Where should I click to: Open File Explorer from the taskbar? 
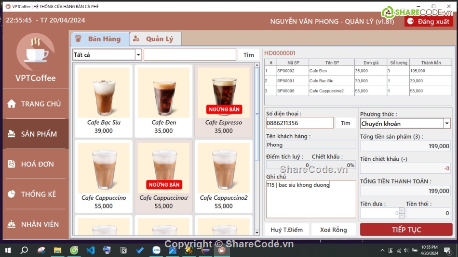coord(57,250)
